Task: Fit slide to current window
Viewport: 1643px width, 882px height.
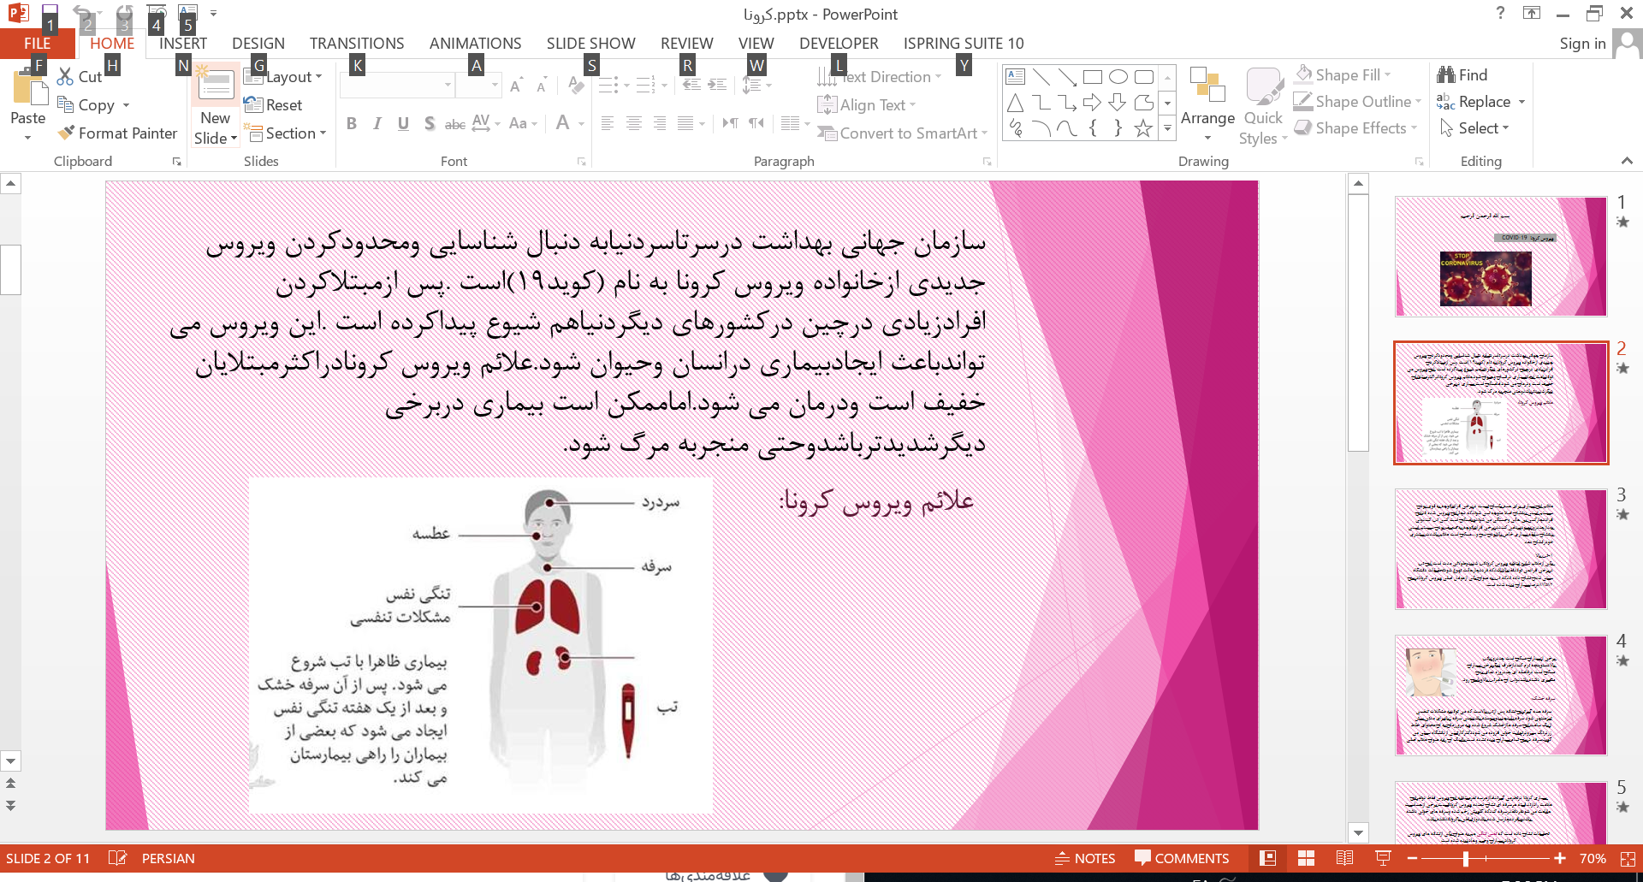Action: (1627, 858)
